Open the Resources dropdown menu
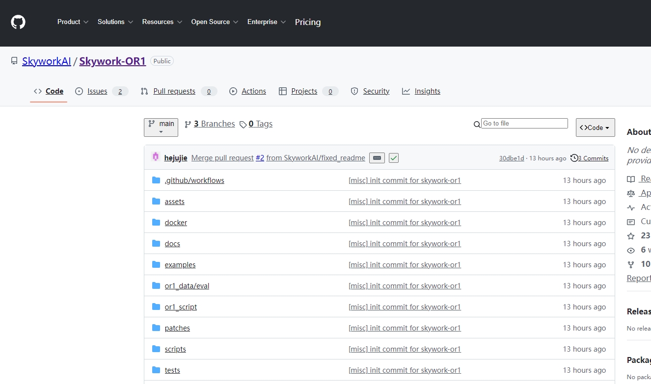 (162, 22)
